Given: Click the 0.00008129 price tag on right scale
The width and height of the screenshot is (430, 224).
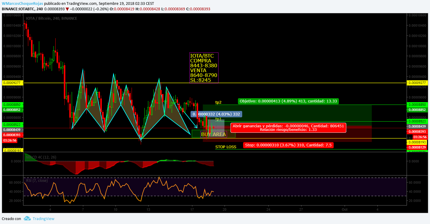Looking at the screenshot, I should pyautogui.click(x=418, y=147).
